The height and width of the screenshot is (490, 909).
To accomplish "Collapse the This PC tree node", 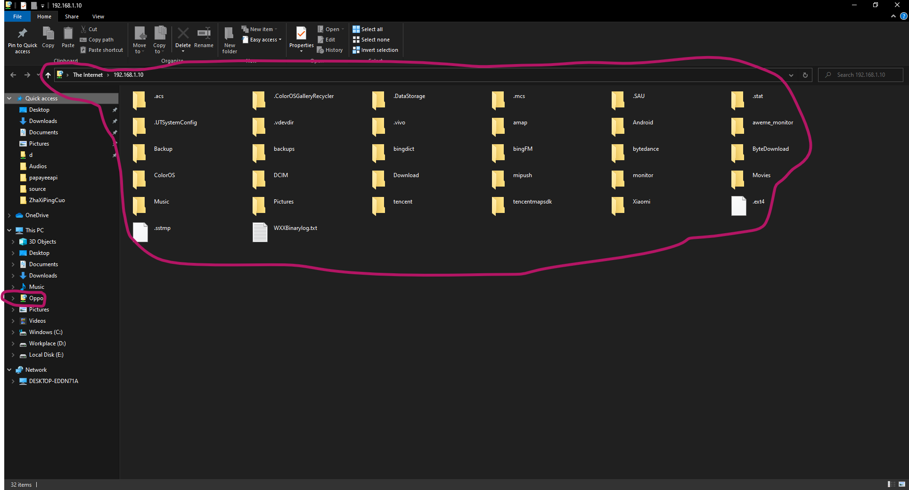I will click(x=9, y=230).
